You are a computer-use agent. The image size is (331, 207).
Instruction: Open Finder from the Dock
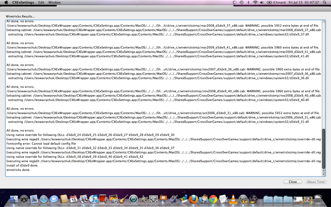coord(14,199)
